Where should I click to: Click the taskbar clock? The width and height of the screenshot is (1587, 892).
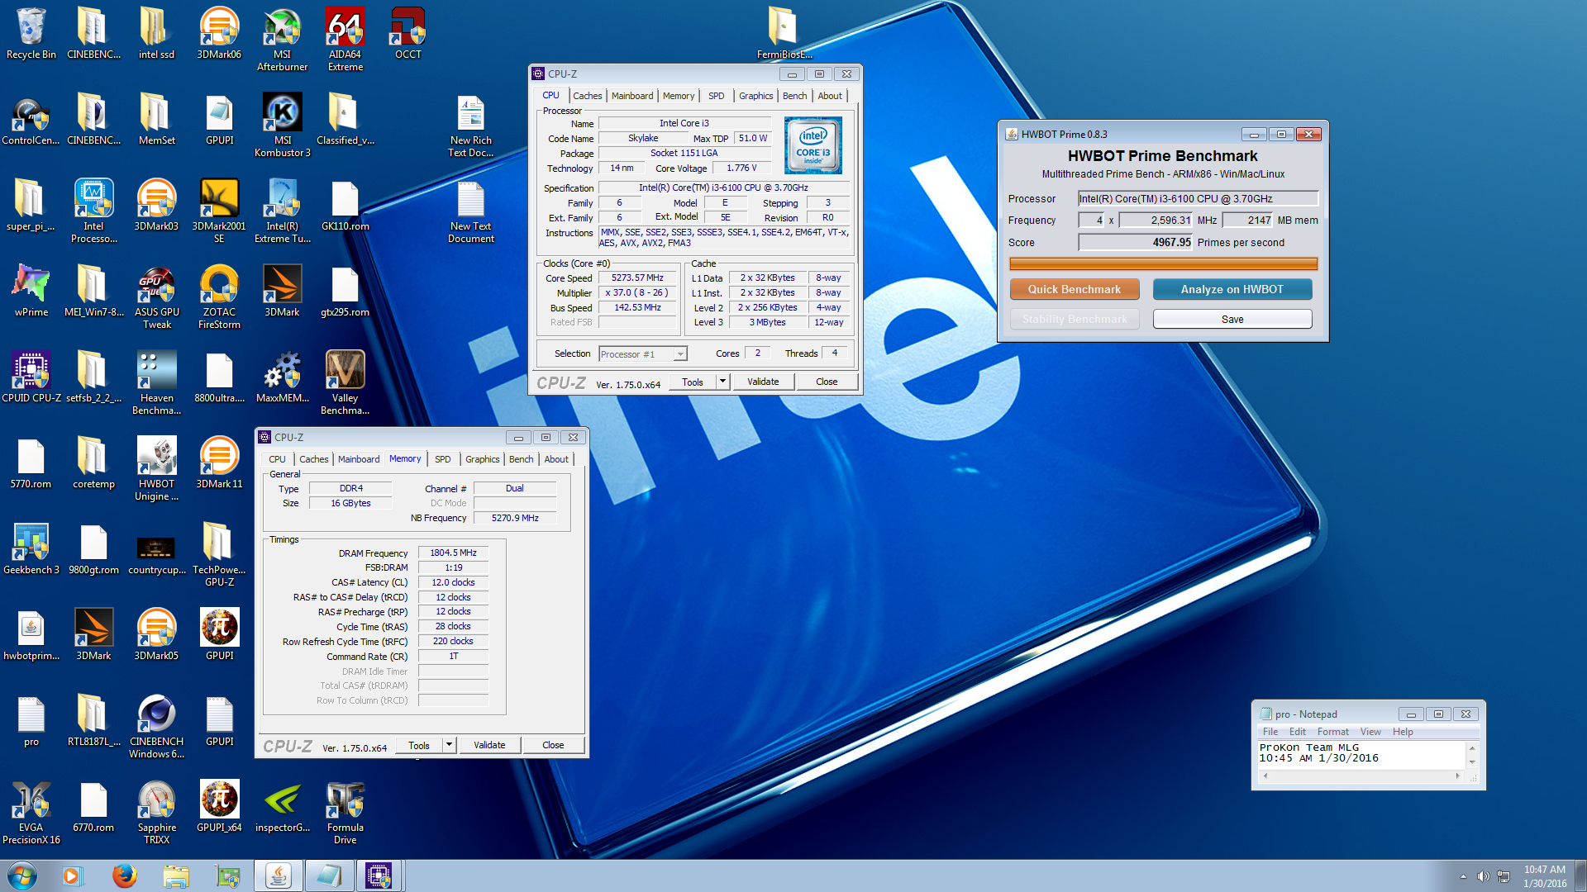1545,876
